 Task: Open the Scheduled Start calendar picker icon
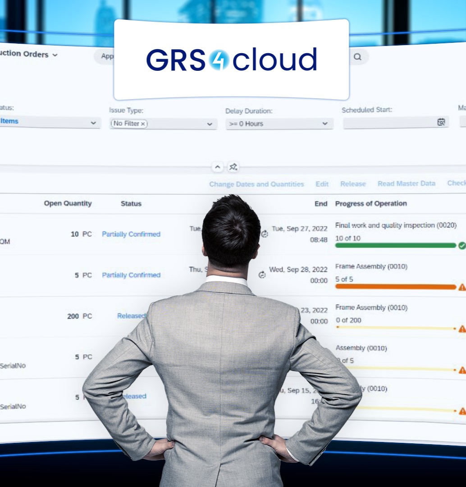pos(441,122)
